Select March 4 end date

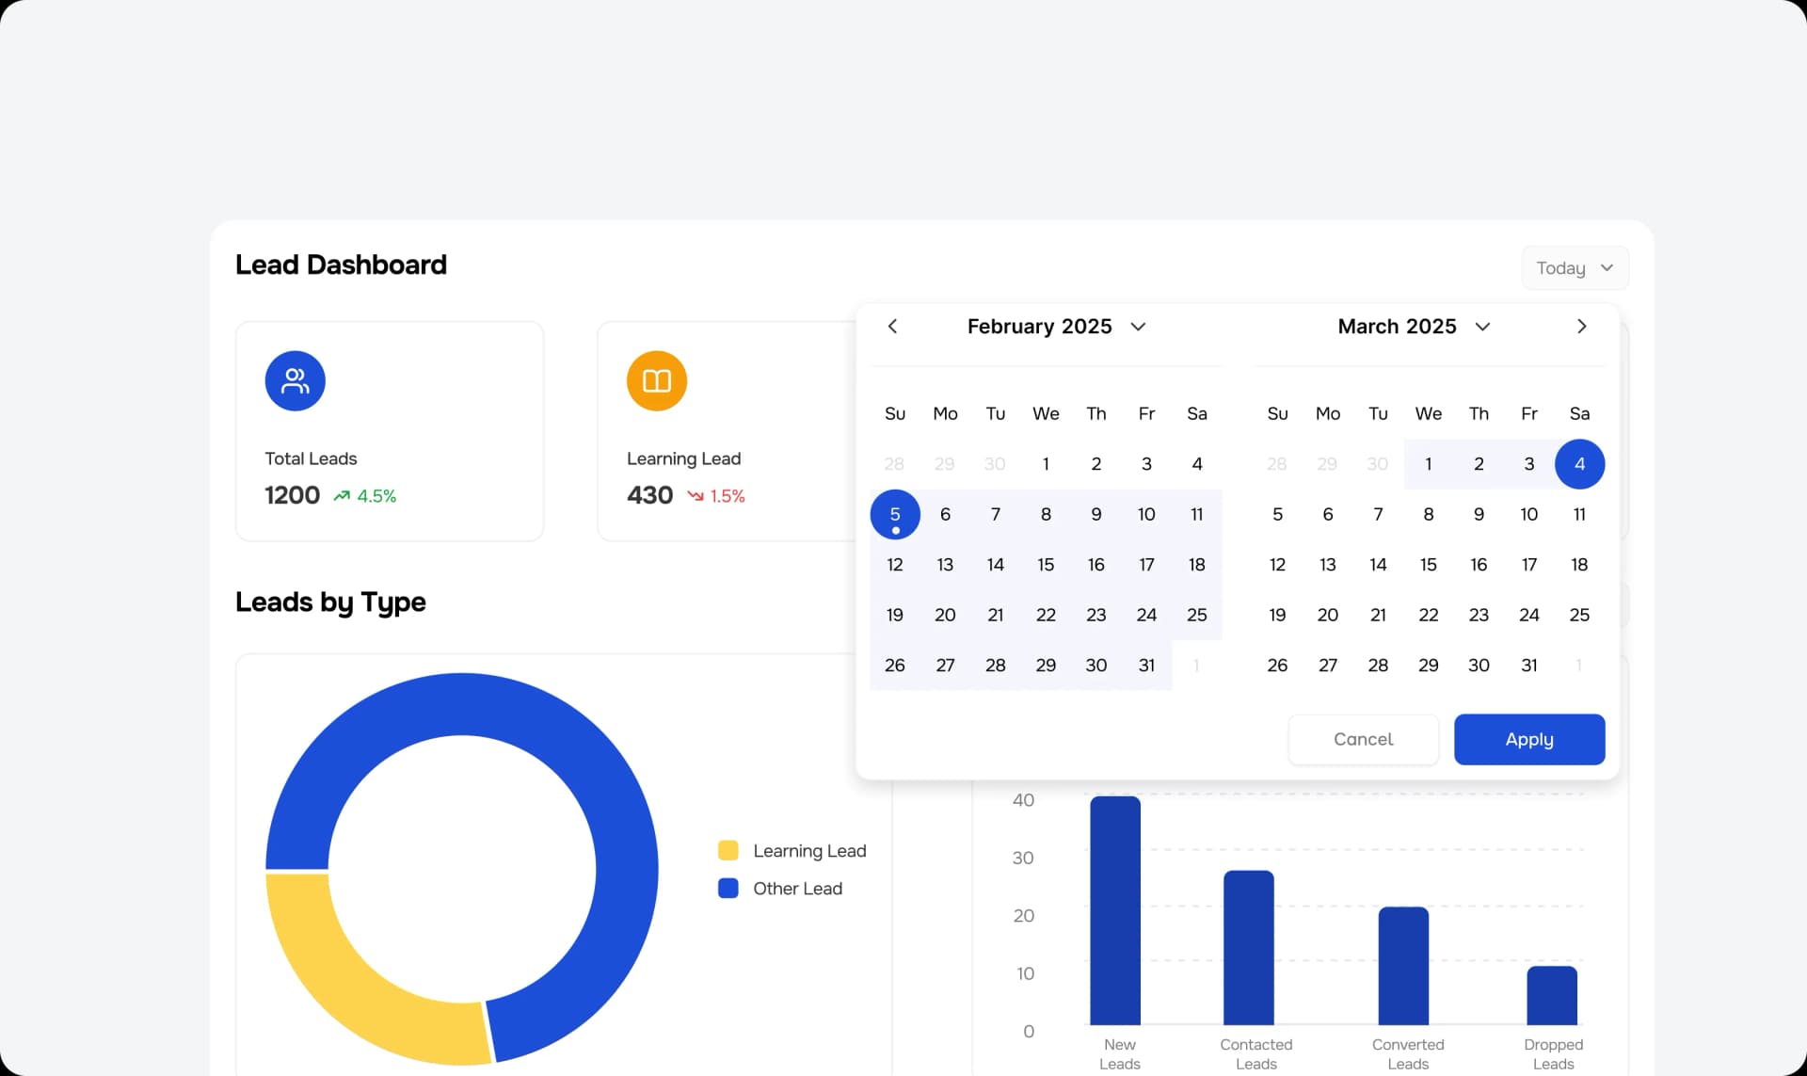coord(1580,463)
